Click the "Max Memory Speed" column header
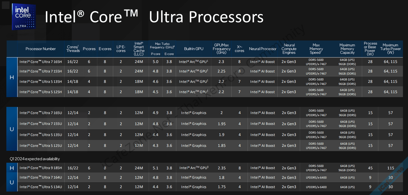 pos(316,49)
